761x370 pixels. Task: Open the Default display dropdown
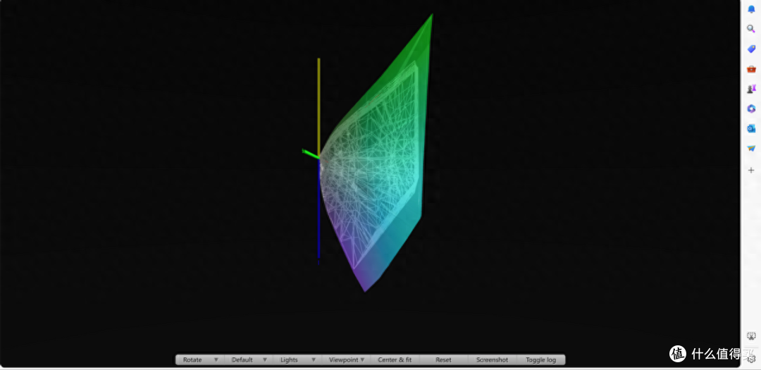tap(249, 360)
